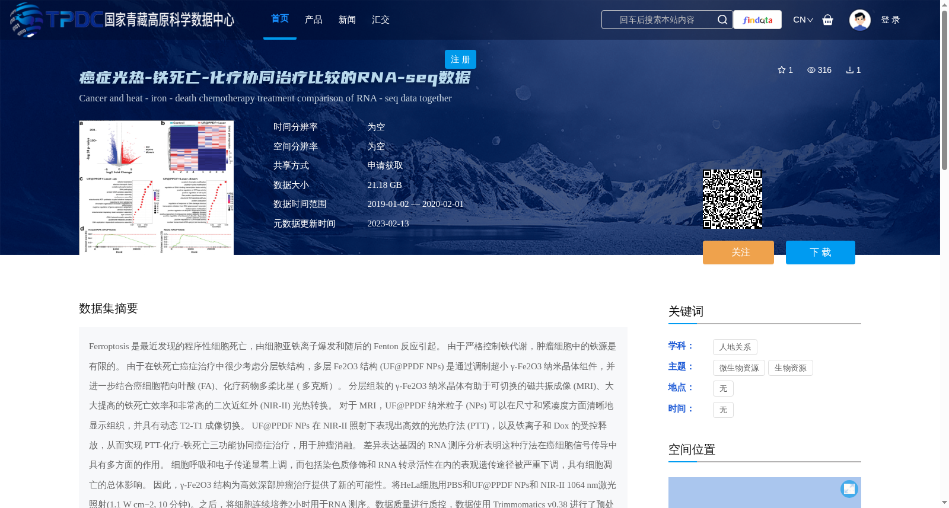Click the 申请获取 sharing method value
The image size is (949, 508).
point(385,165)
